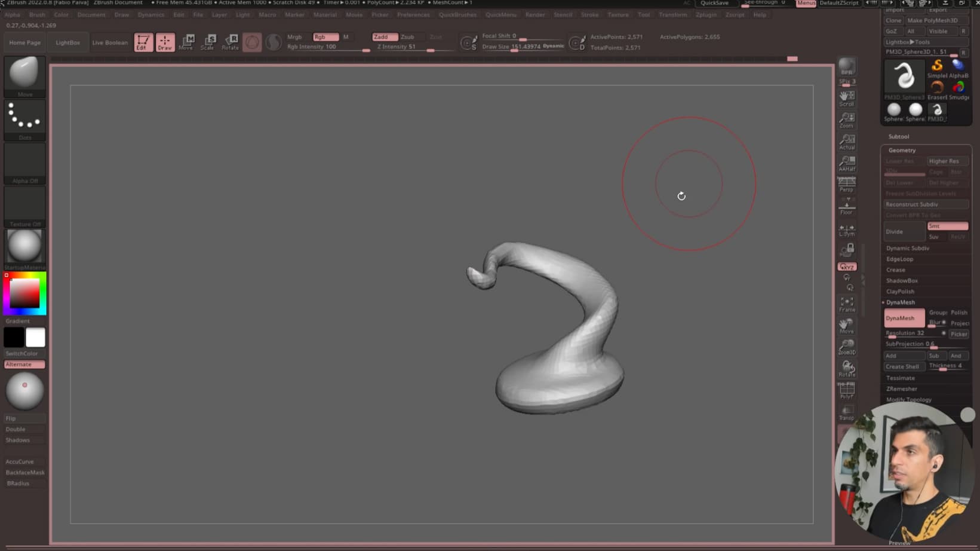
Task: Select the Rotate view icon in right shelf
Action: click(847, 369)
